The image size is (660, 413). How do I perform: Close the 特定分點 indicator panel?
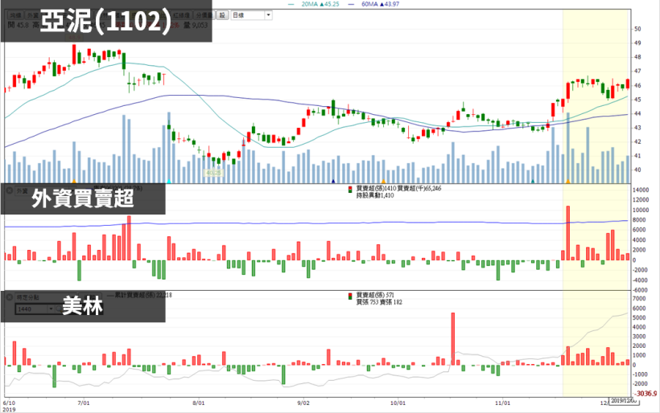9,297
